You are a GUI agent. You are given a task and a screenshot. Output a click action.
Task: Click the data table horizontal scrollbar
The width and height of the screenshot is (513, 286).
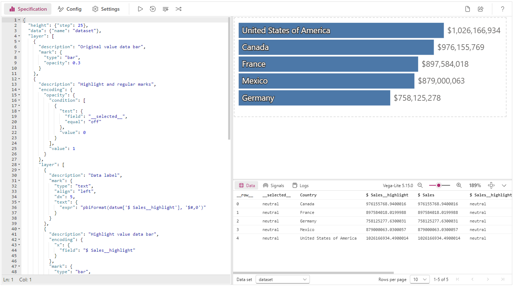(313, 273)
